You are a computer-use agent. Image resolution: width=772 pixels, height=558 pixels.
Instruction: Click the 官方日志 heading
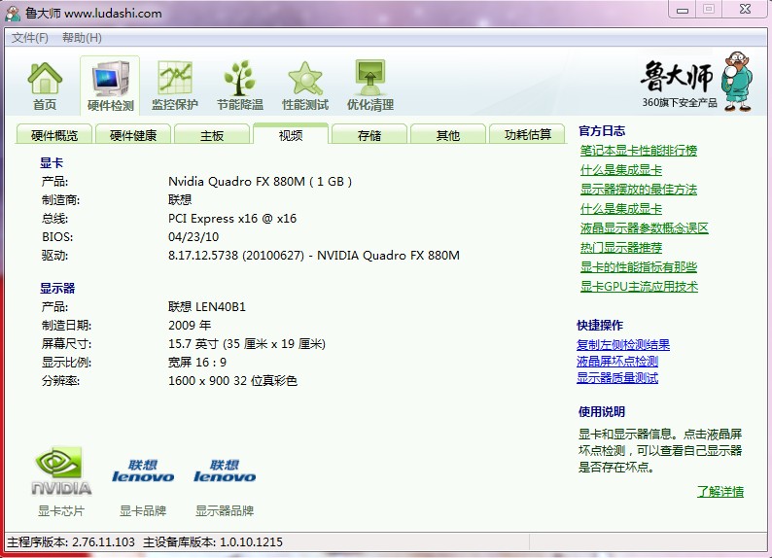click(602, 131)
